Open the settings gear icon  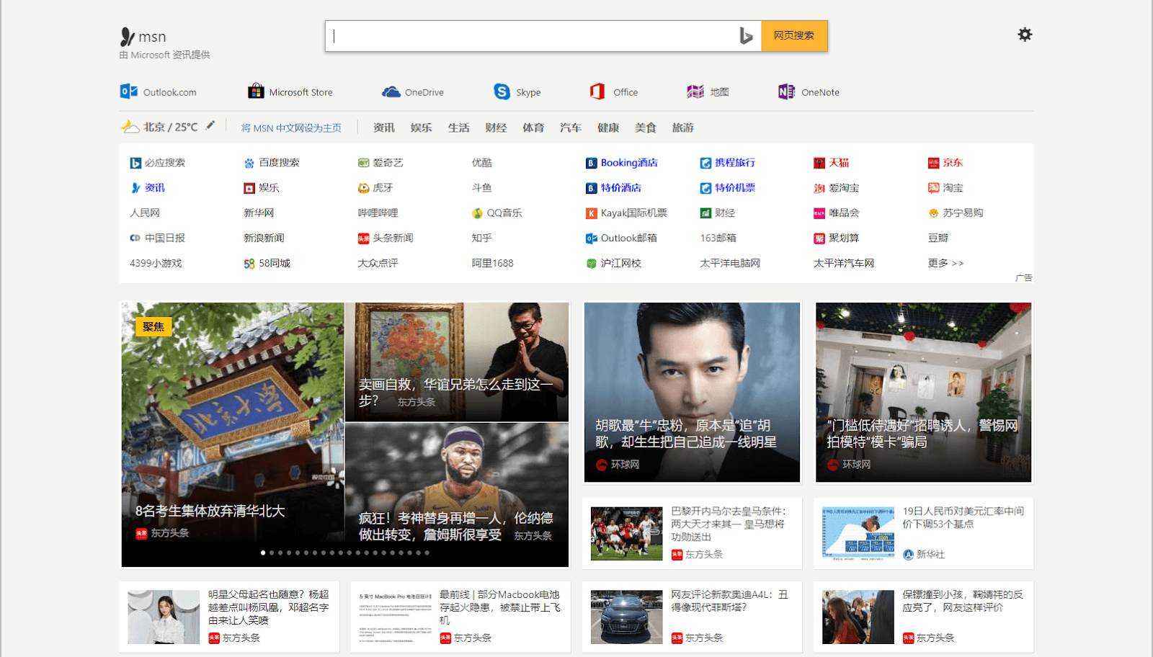pos(1025,35)
